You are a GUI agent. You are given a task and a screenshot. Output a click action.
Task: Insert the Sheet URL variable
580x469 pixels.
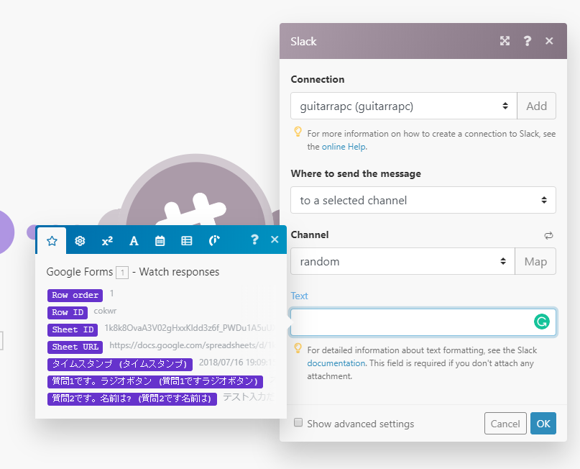pyautogui.click(x=75, y=347)
